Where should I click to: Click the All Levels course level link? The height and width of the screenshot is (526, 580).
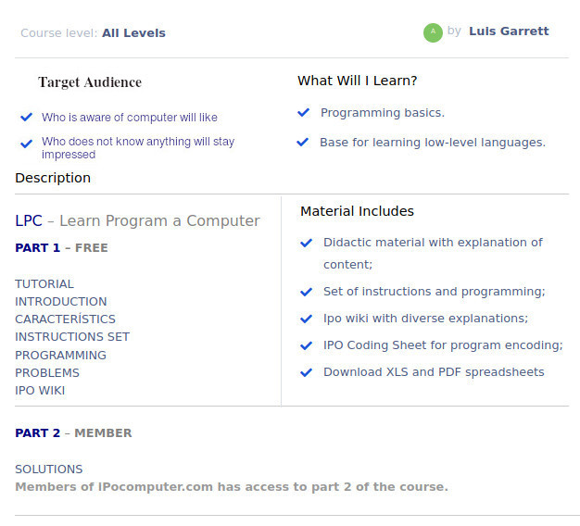point(133,33)
